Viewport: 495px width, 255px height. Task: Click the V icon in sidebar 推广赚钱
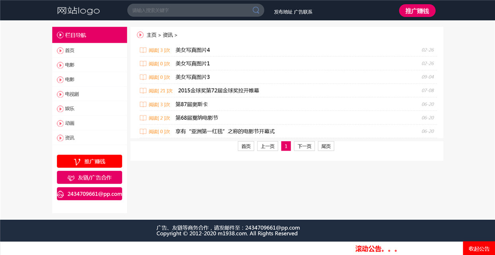click(77, 162)
